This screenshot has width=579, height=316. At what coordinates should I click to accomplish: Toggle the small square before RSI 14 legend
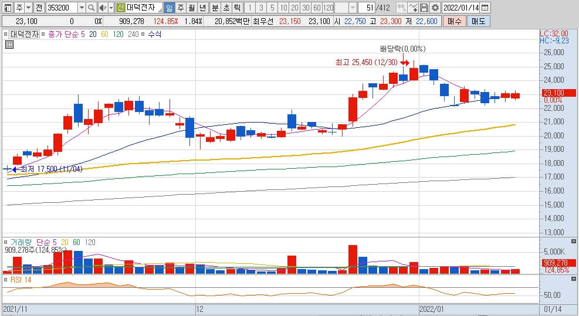(5, 280)
